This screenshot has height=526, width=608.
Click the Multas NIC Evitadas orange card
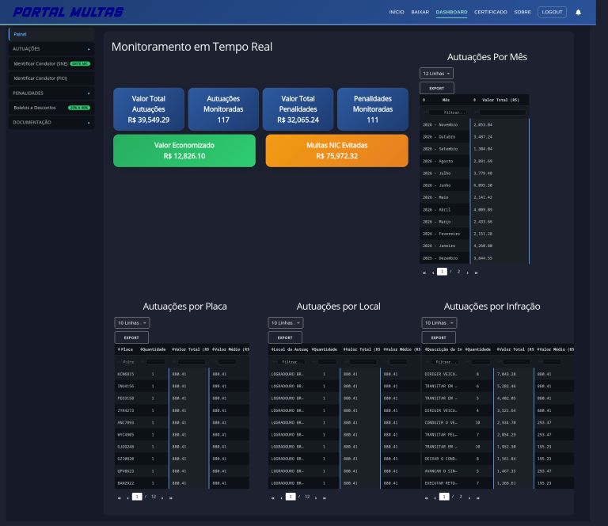pos(336,151)
